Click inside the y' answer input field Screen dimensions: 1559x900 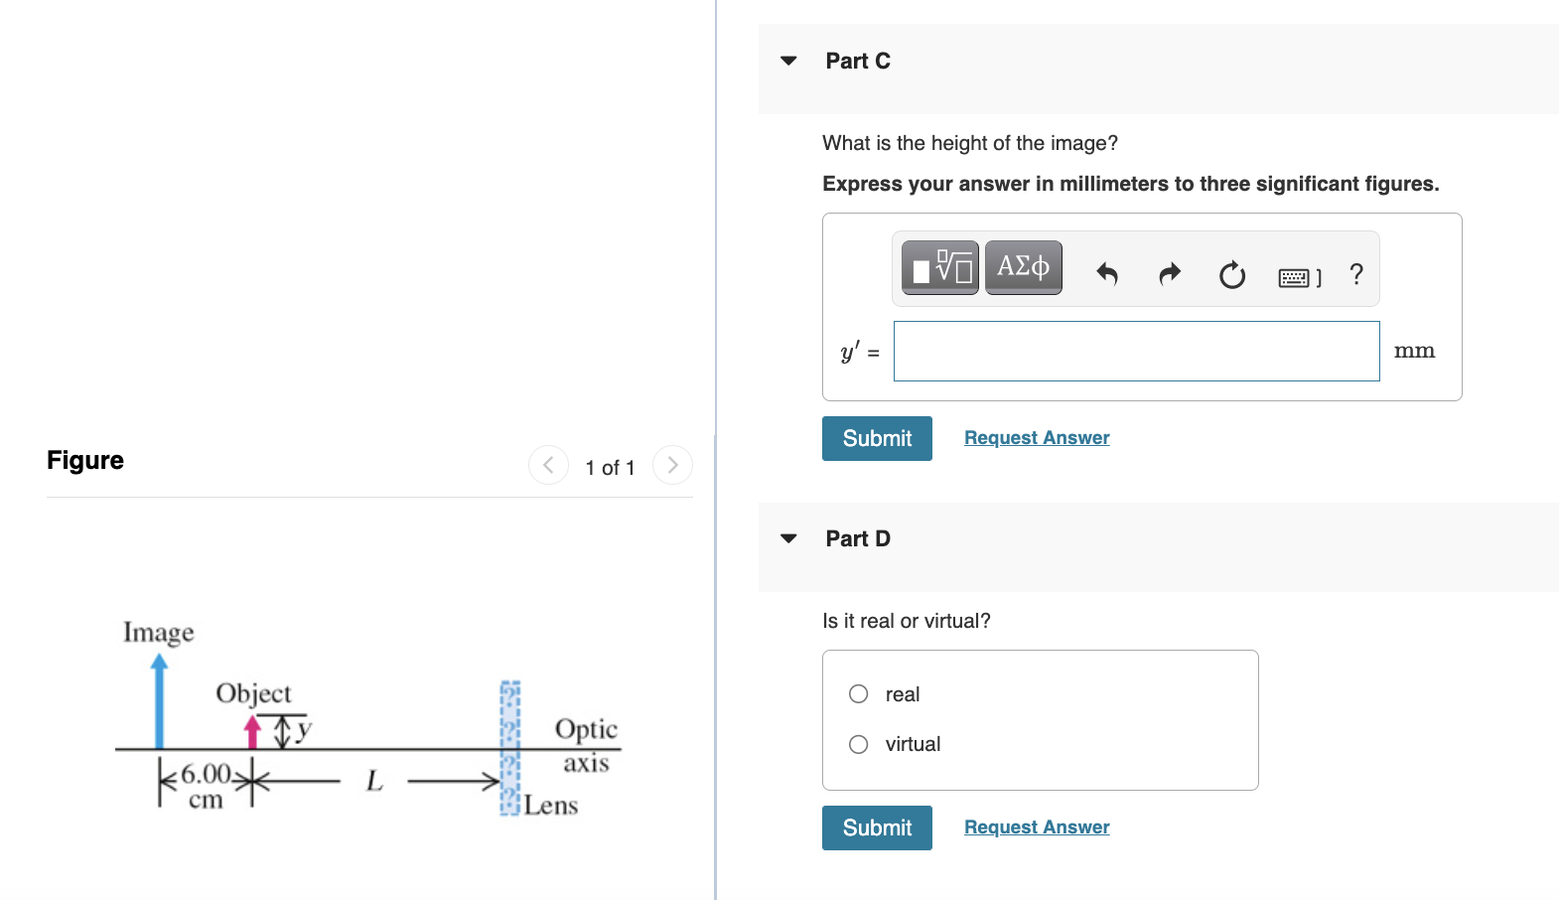click(1136, 351)
